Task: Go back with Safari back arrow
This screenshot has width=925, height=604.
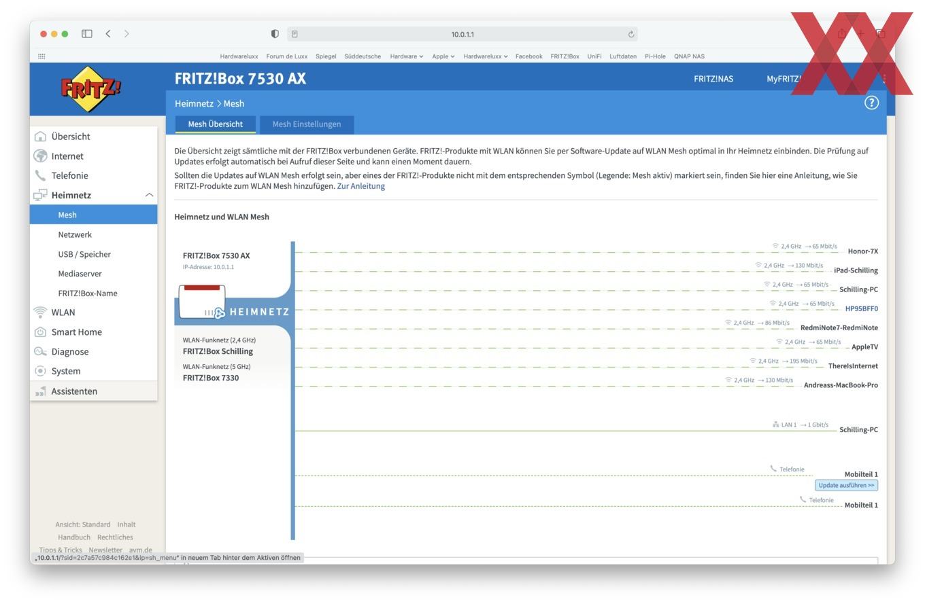Action: [108, 34]
